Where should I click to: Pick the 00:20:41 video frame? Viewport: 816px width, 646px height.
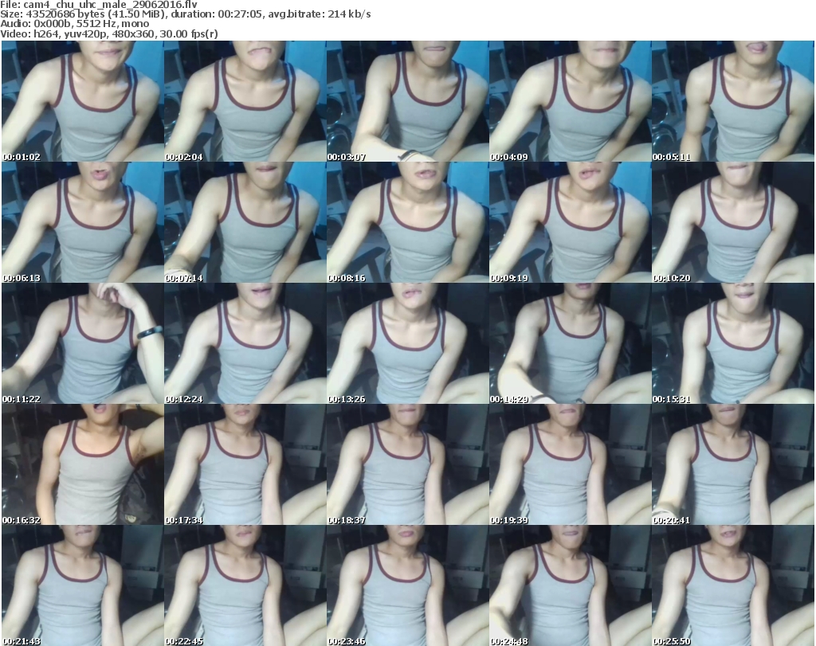tap(733, 464)
